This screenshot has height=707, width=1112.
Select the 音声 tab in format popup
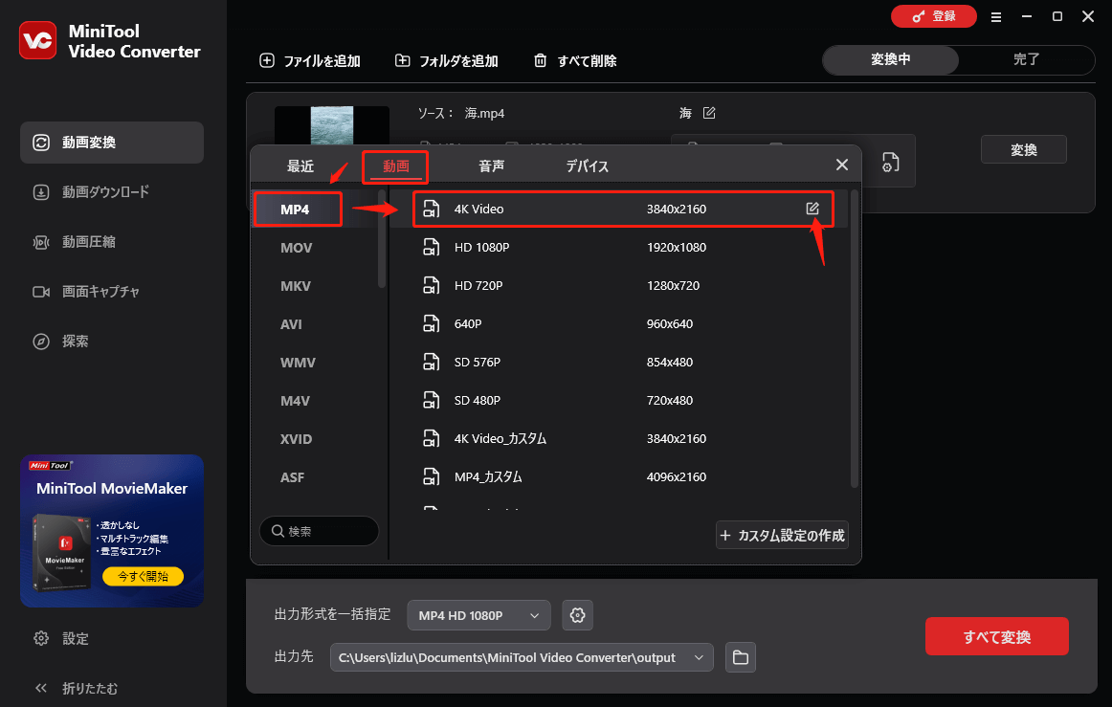coord(492,166)
